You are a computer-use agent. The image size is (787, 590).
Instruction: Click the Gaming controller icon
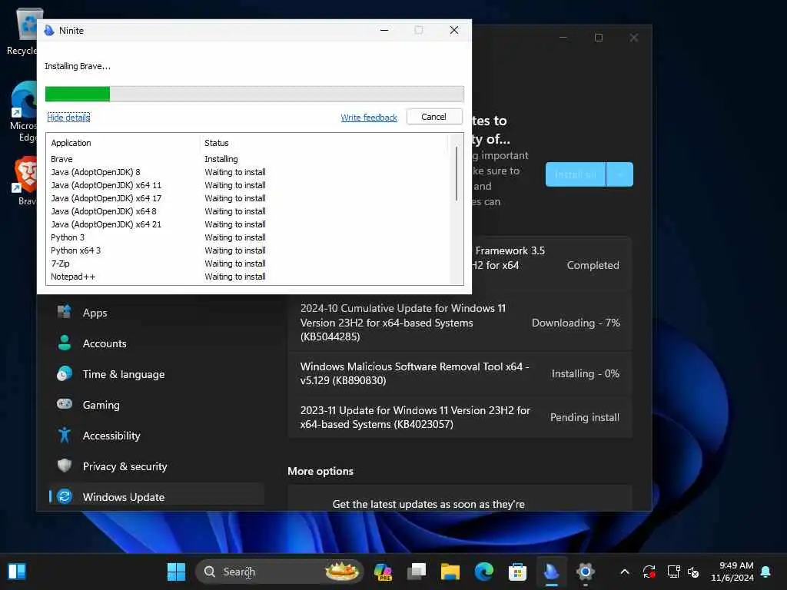point(65,404)
